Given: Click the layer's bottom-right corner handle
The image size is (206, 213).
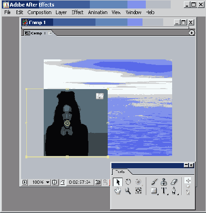Looking at the screenshot, I should pos(108,157).
